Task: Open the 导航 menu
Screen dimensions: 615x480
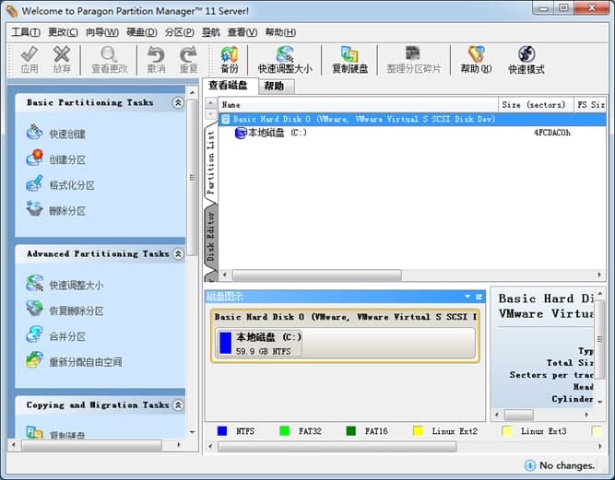Action: (x=210, y=32)
